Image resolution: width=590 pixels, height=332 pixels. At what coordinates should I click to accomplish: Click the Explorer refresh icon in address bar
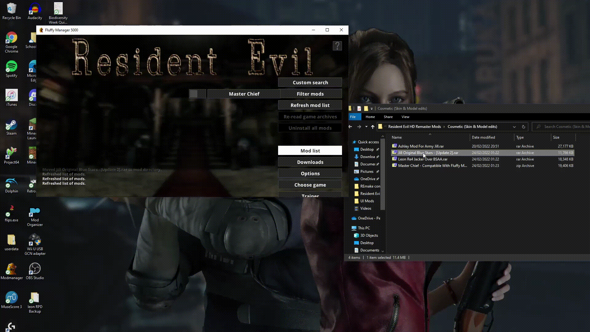(x=523, y=127)
